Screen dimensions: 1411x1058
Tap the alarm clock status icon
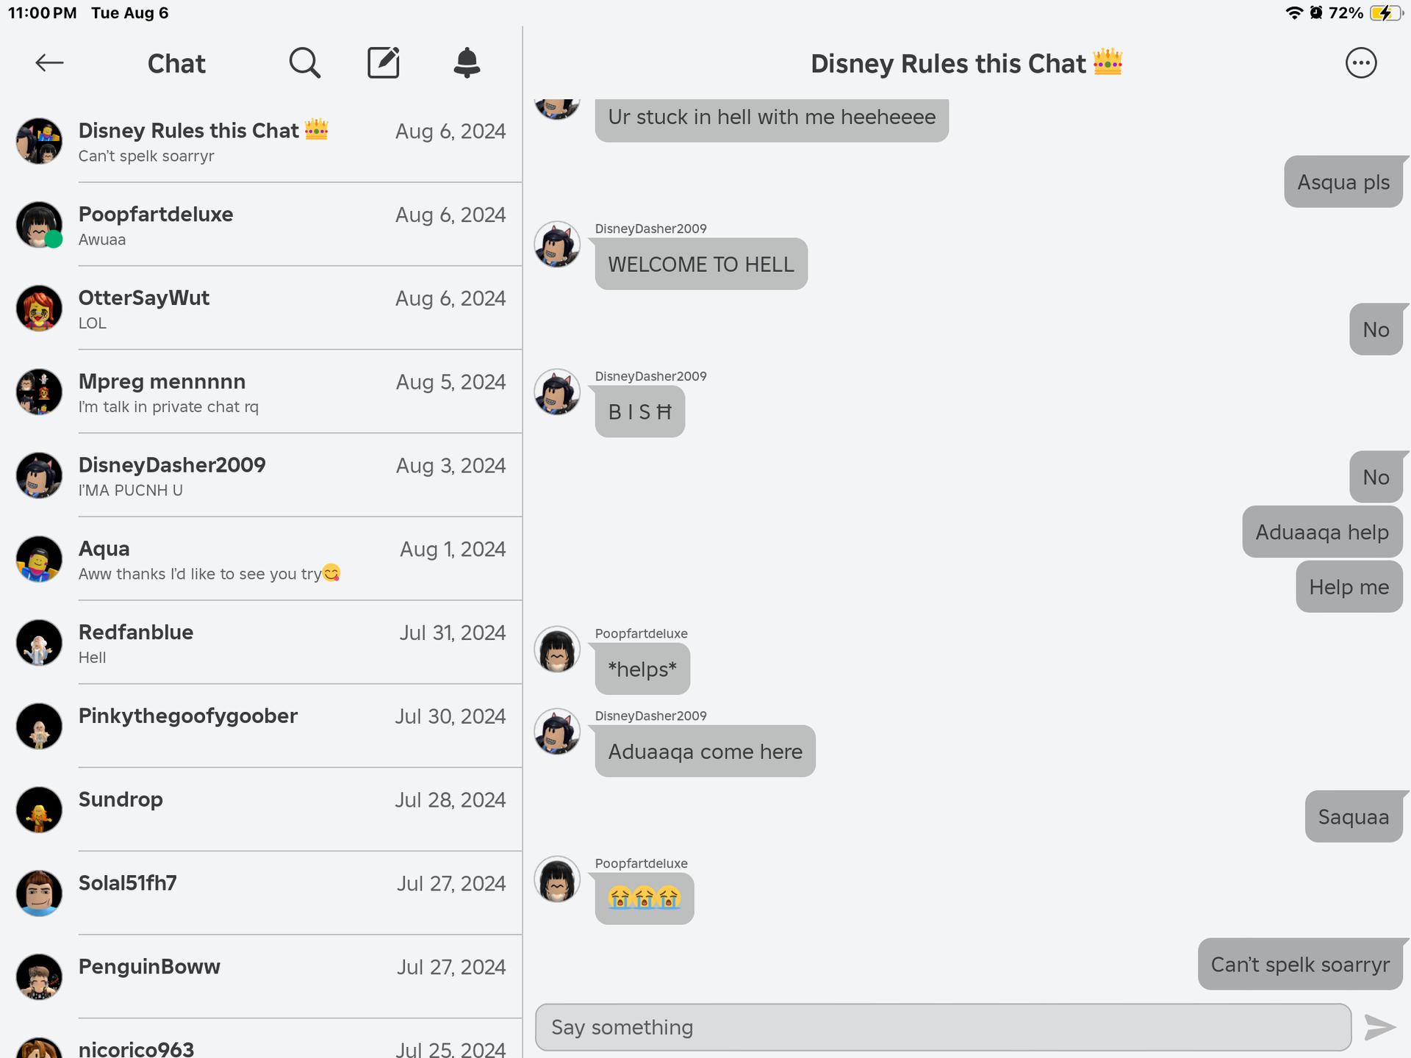(1316, 12)
